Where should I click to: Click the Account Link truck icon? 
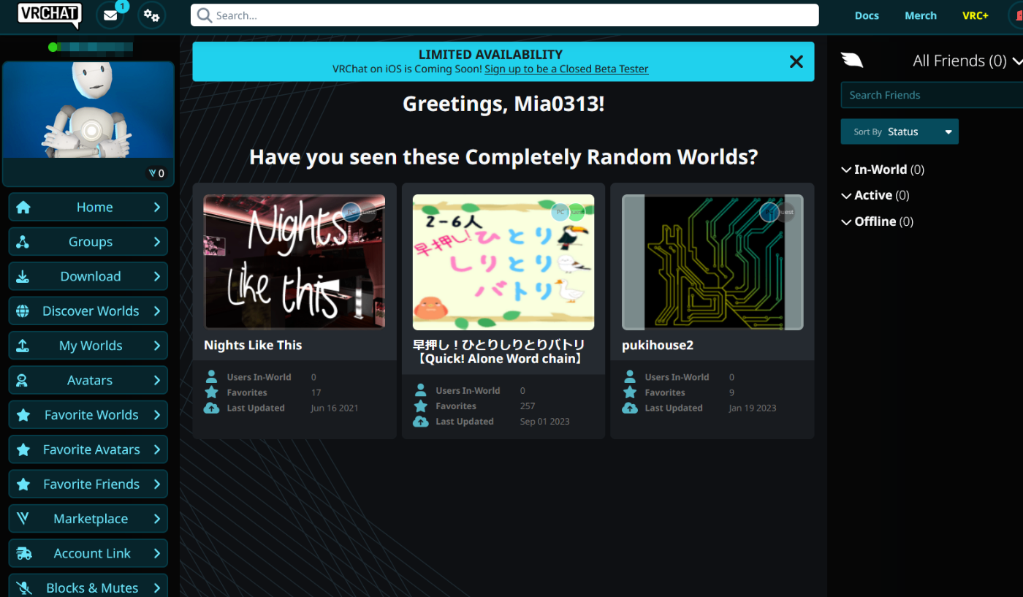click(23, 553)
